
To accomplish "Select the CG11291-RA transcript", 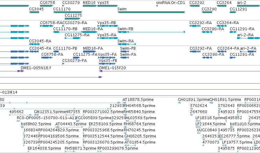I will click(x=233, y=32).
